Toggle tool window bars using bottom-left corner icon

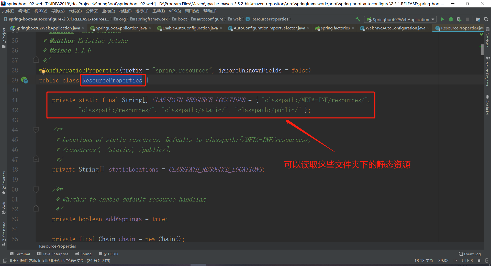pyautogui.click(x=5, y=261)
